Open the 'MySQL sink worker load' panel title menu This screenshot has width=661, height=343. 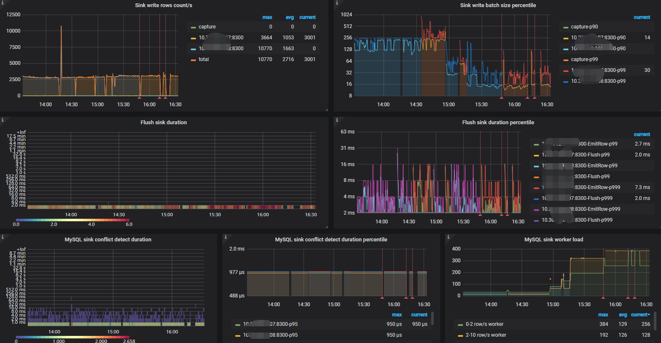[553, 240]
